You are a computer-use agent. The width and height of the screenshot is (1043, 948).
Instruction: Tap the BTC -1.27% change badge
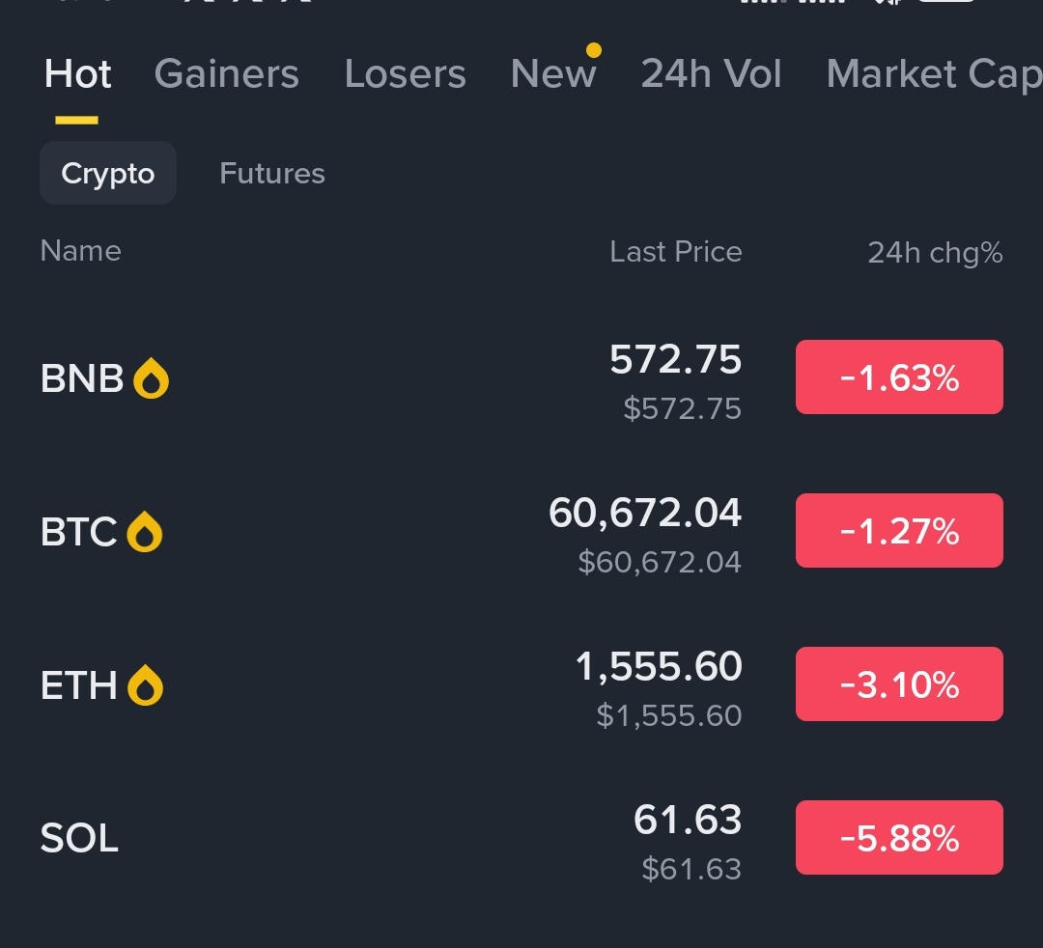[899, 531]
